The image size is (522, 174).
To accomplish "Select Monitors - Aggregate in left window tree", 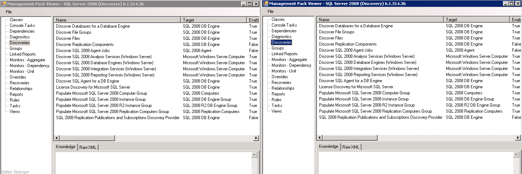I will (27, 60).
